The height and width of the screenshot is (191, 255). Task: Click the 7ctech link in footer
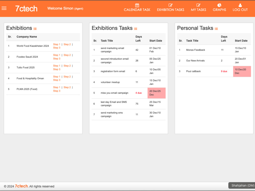(x=21, y=186)
